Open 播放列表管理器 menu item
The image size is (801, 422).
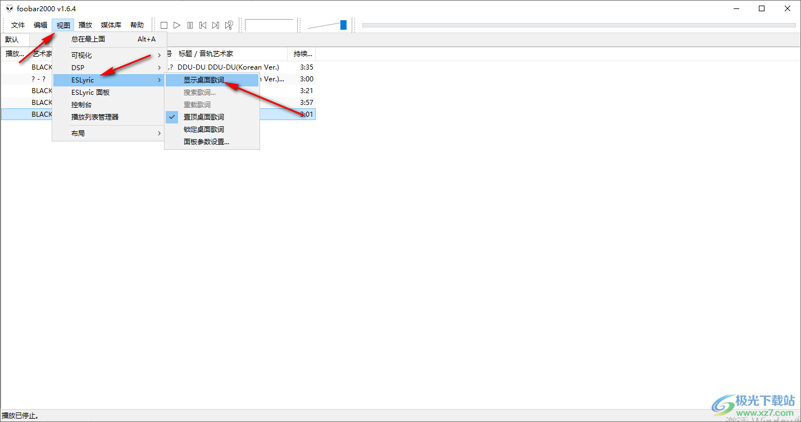click(x=109, y=117)
